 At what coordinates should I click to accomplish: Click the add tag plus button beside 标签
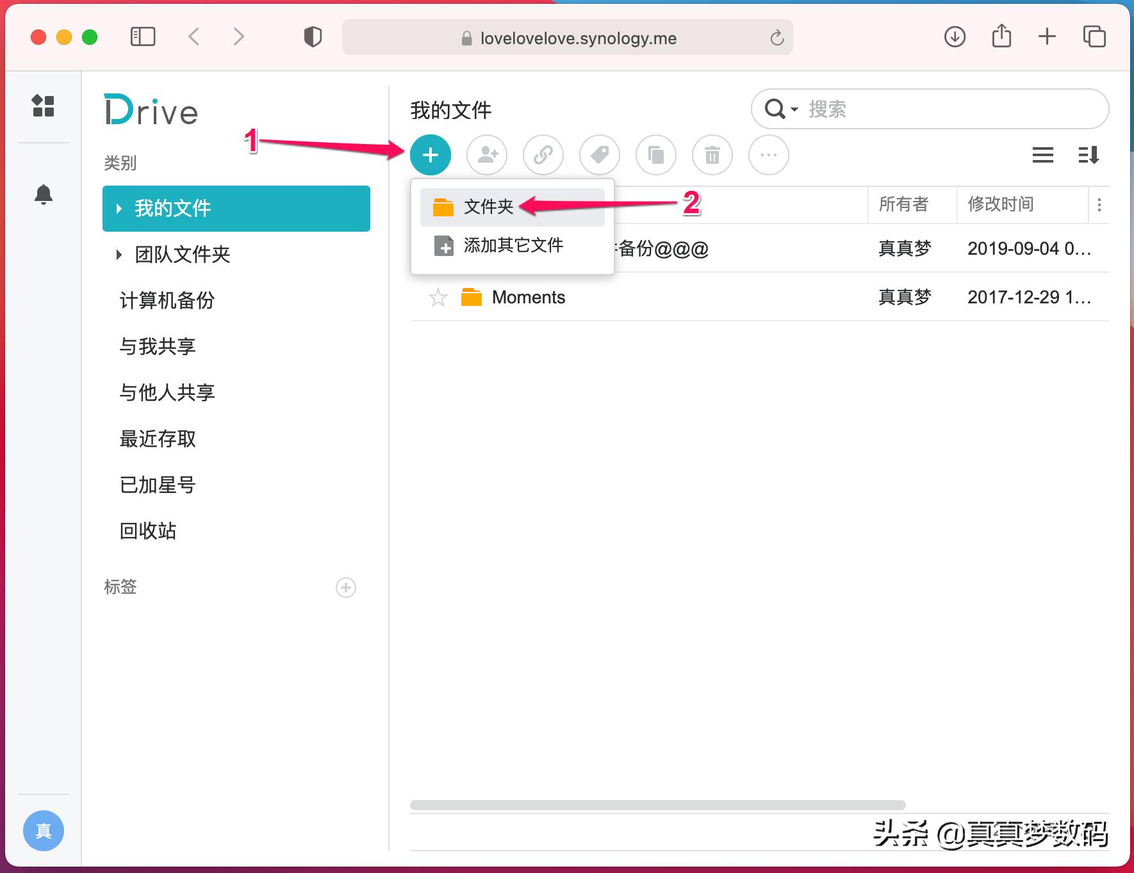click(345, 588)
